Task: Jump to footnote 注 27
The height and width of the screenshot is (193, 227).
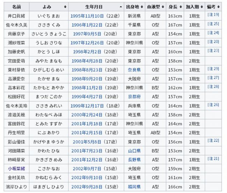Action: (213, 78)
